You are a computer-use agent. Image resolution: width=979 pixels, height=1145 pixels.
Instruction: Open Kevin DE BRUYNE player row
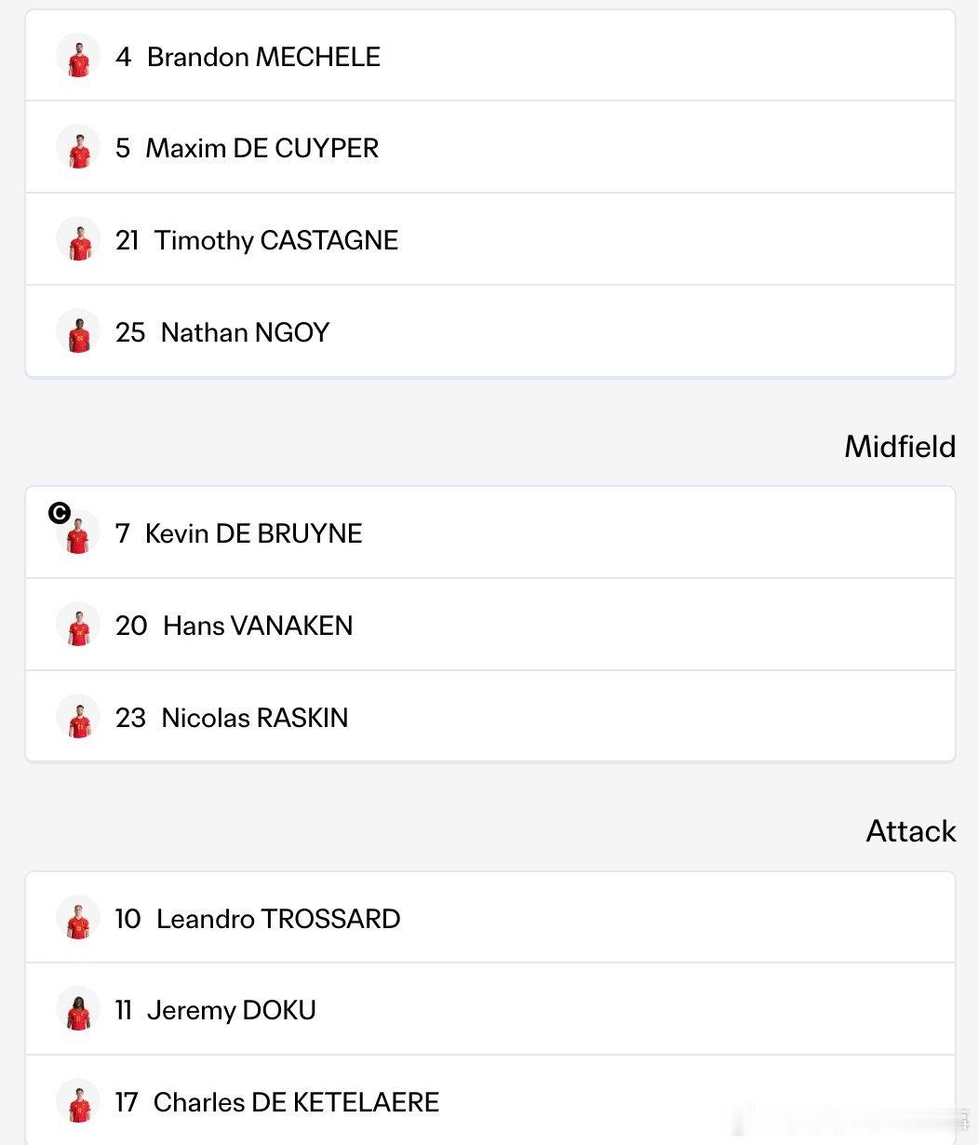[x=490, y=532]
